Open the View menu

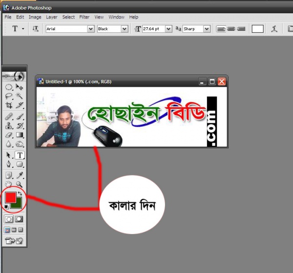99,17
